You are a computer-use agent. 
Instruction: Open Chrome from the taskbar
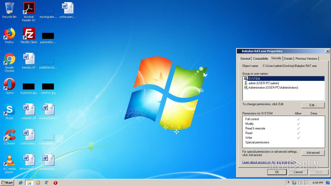point(47,183)
